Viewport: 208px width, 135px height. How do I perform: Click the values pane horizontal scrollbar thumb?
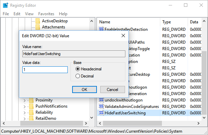click(132, 123)
